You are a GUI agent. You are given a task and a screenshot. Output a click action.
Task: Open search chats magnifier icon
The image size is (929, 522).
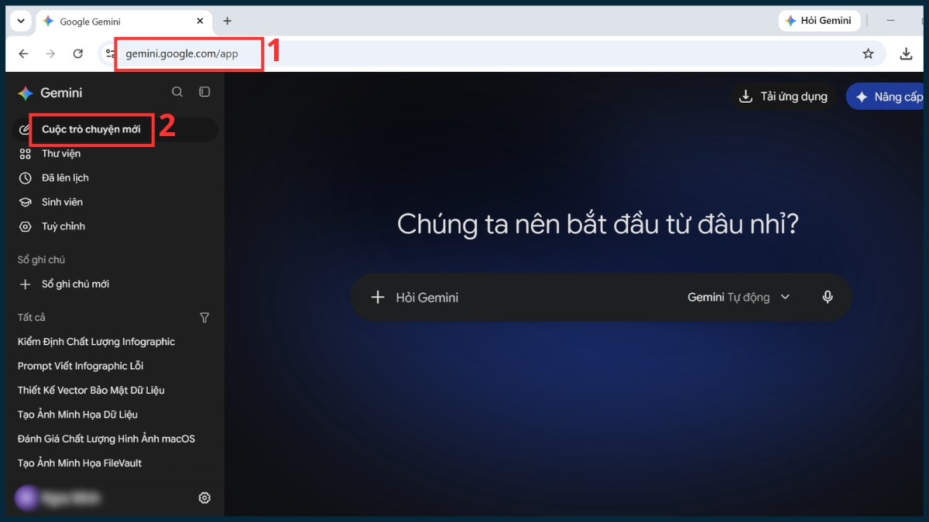(x=177, y=92)
